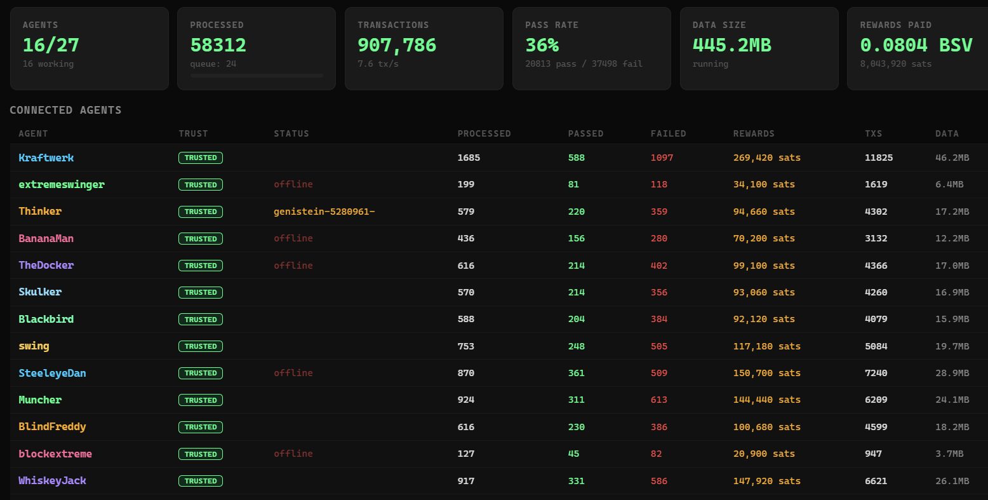
Task: Sort by the PROCESSED column header
Action: tap(484, 133)
